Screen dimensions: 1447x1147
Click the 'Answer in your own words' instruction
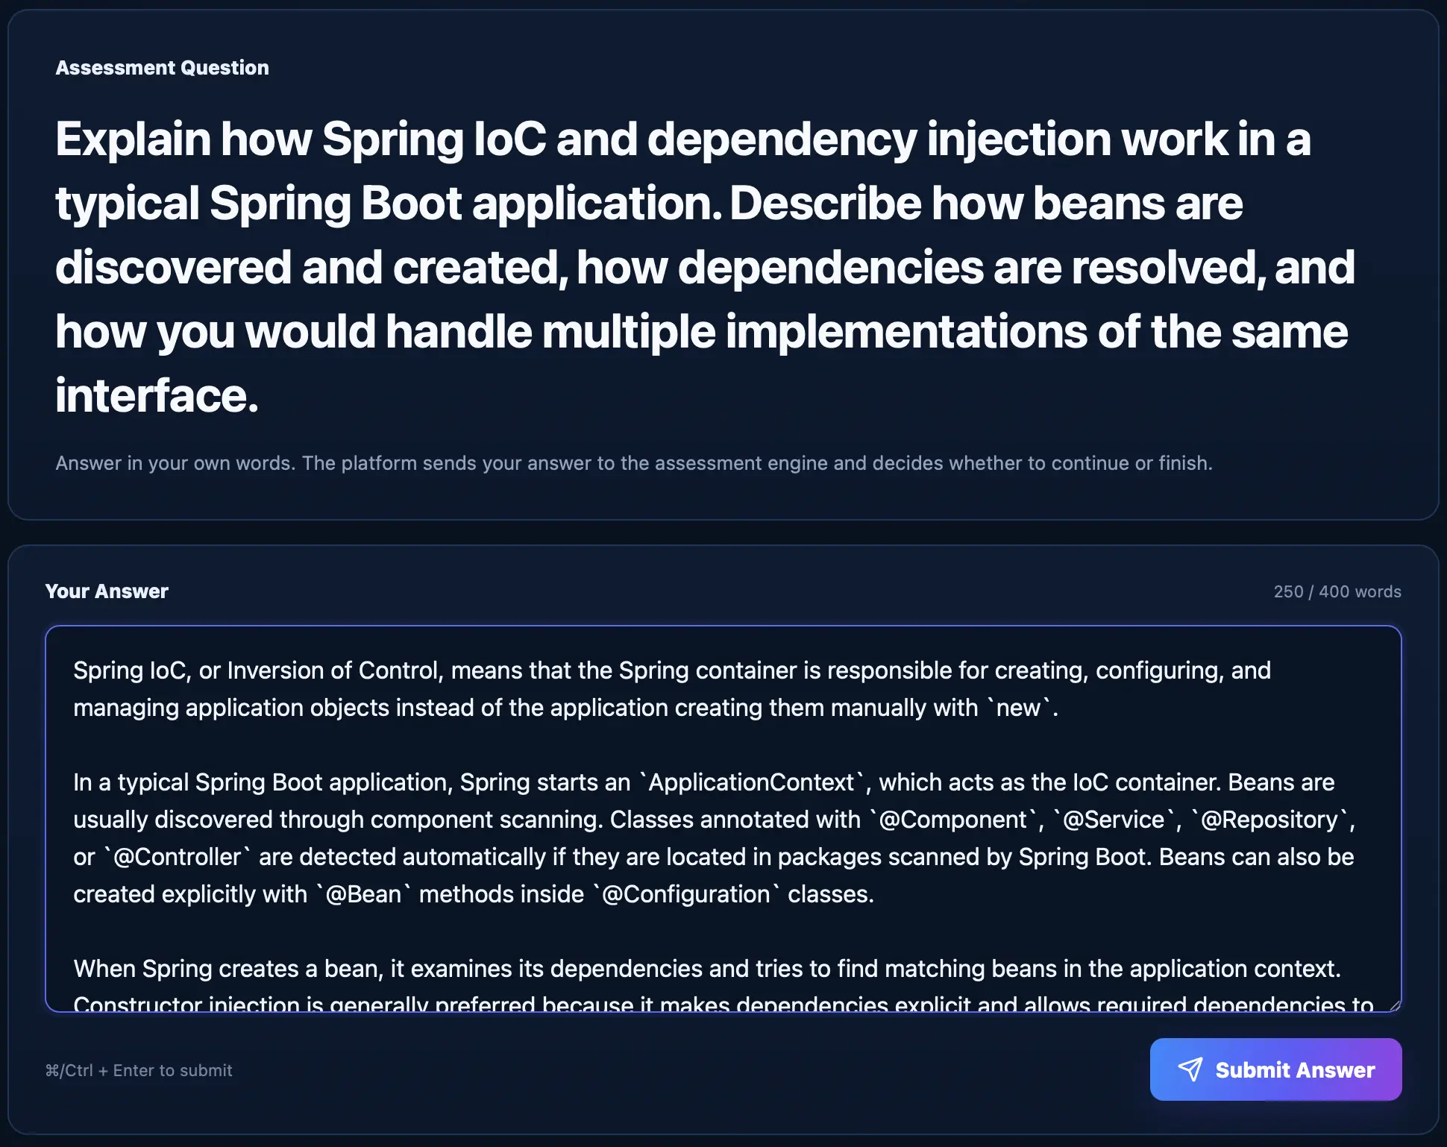[x=634, y=463]
